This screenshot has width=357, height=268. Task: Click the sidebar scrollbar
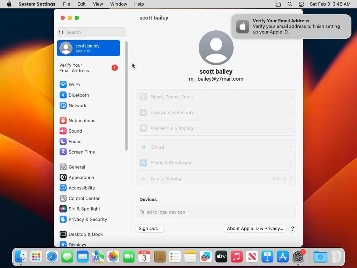coord(126,96)
